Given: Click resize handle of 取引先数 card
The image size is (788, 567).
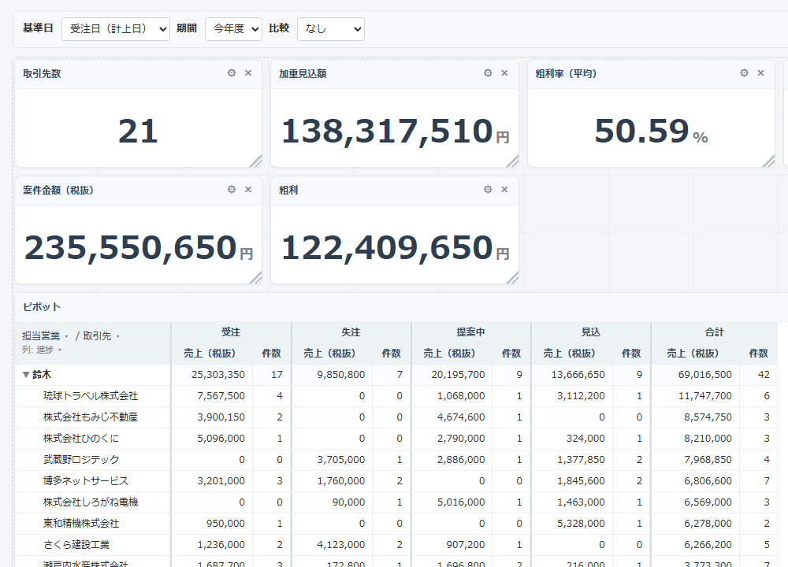Looking at the screenshot, I should (x=256, y=161).
